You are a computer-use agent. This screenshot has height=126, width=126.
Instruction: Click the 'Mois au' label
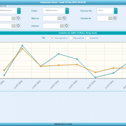35,18
